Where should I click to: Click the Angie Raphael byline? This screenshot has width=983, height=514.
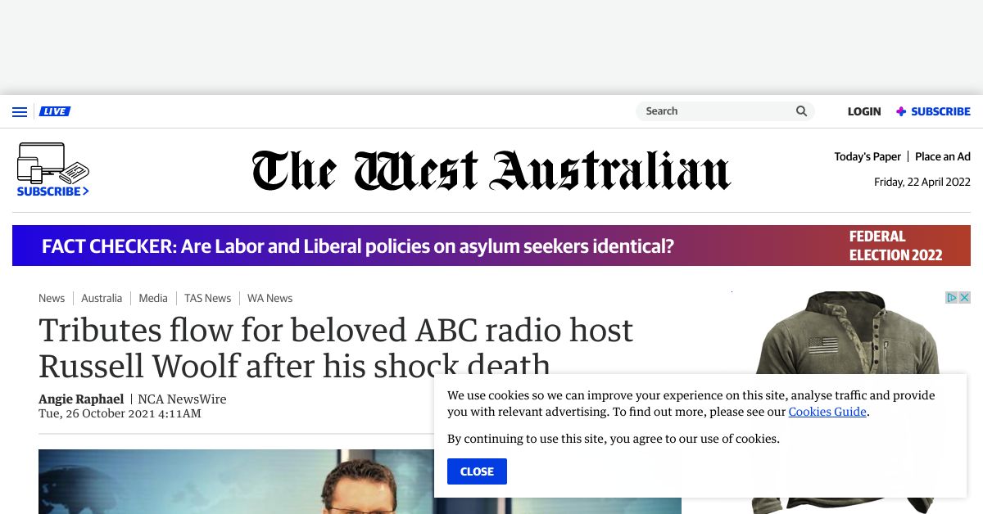81,399
